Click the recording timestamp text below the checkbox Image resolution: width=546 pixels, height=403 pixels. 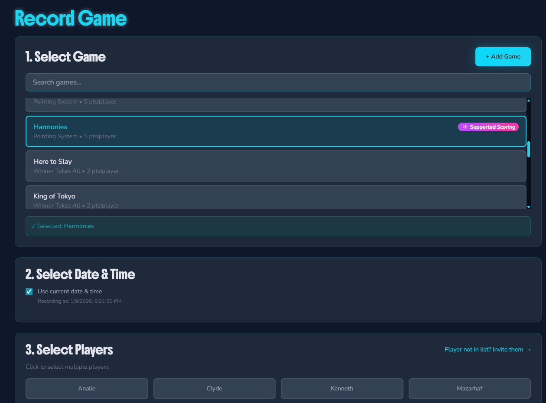(x=79, y=301)
